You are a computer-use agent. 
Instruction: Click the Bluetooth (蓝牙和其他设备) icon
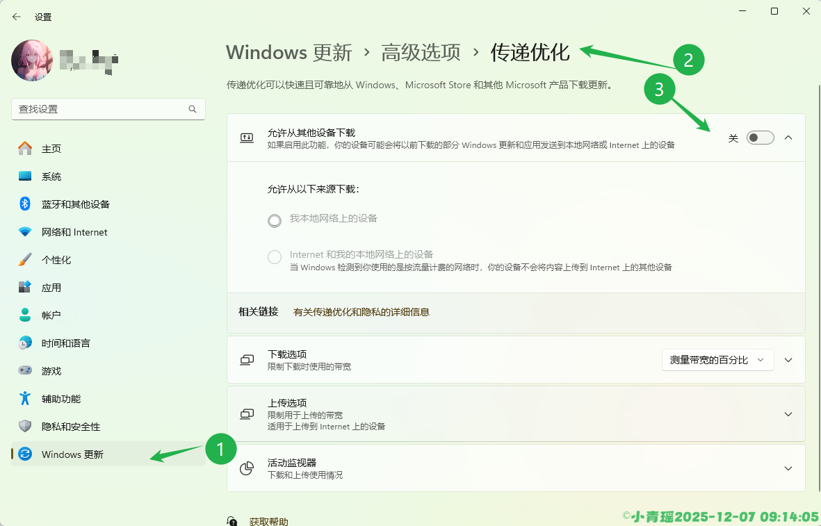click(x=25, y=204)
